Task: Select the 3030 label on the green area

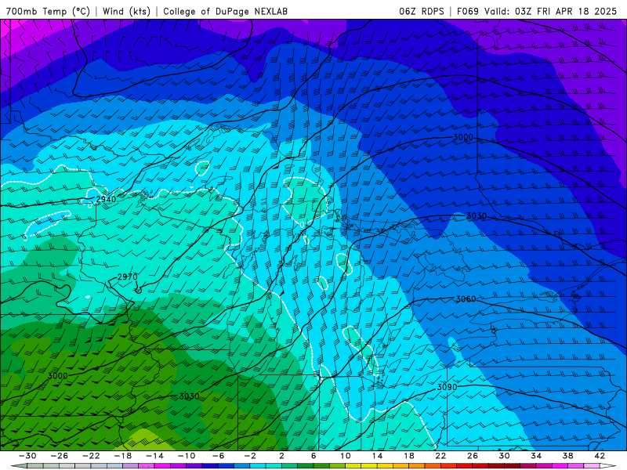Action: (x=189, y=396)
